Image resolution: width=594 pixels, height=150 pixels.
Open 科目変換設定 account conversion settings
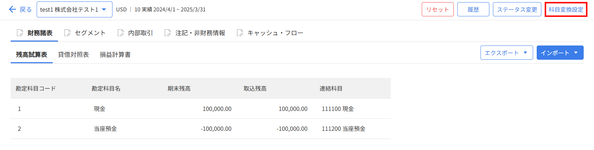coord(566,10)
